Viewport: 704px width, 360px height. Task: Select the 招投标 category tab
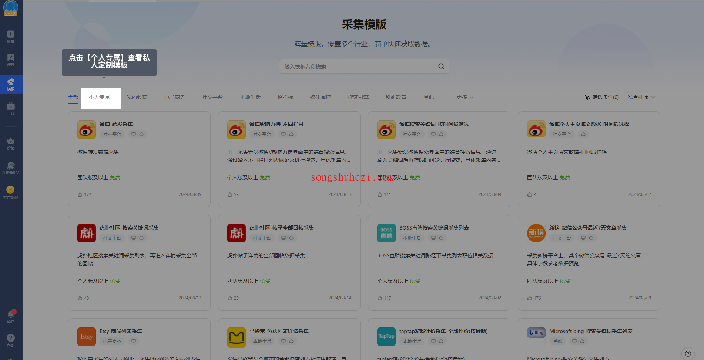[285, 97]
